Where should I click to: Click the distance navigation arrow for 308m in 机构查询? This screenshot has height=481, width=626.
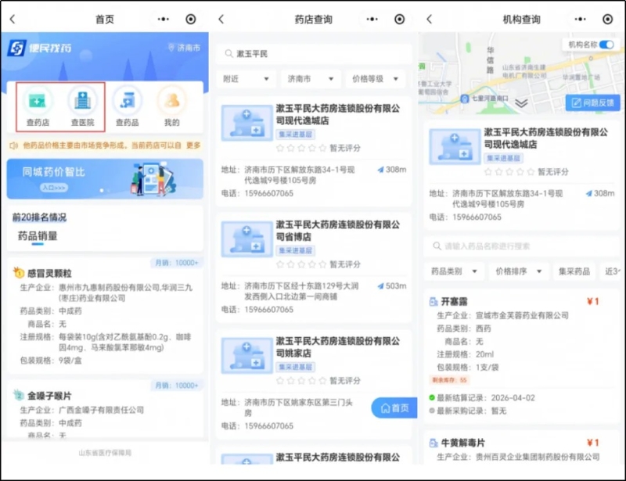pos(588,193)
